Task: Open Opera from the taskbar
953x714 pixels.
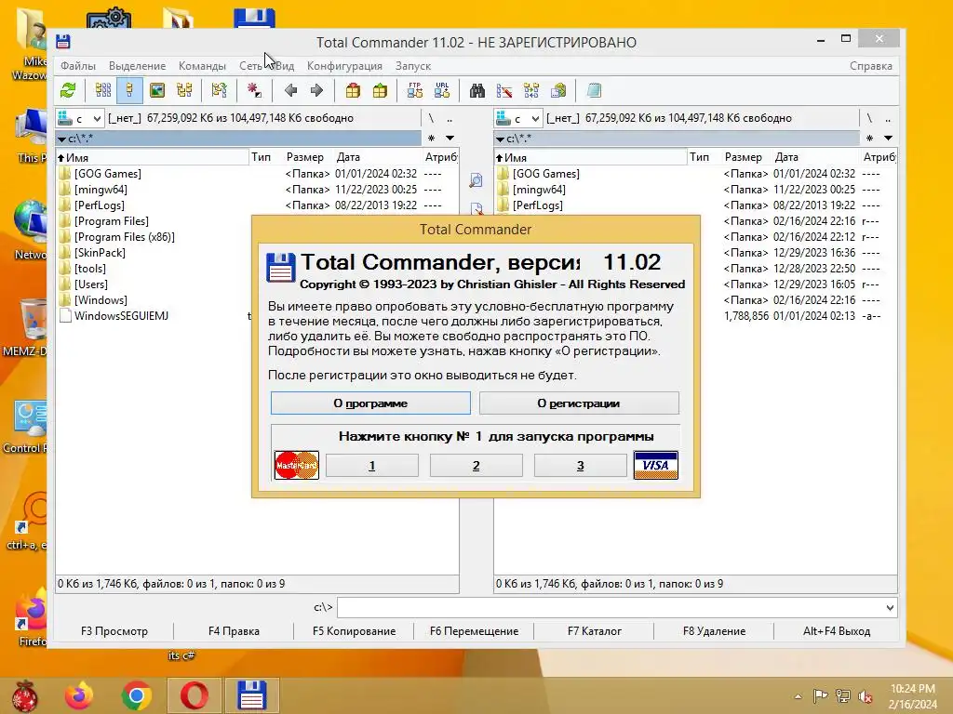Action: (x=194, y=695)
